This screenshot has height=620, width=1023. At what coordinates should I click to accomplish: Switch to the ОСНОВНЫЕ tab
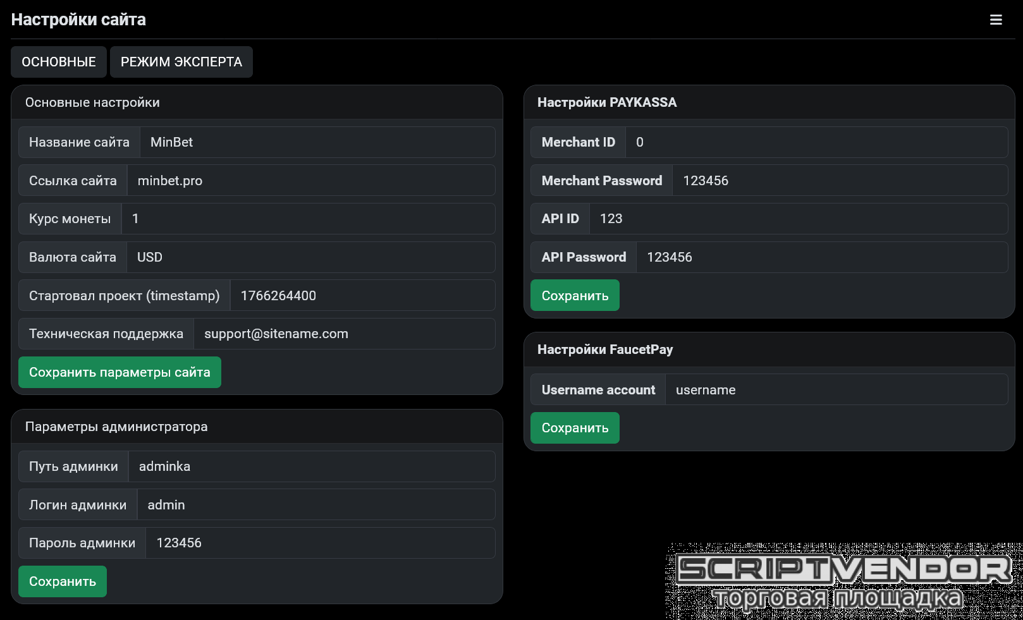[x=59, y=62]
